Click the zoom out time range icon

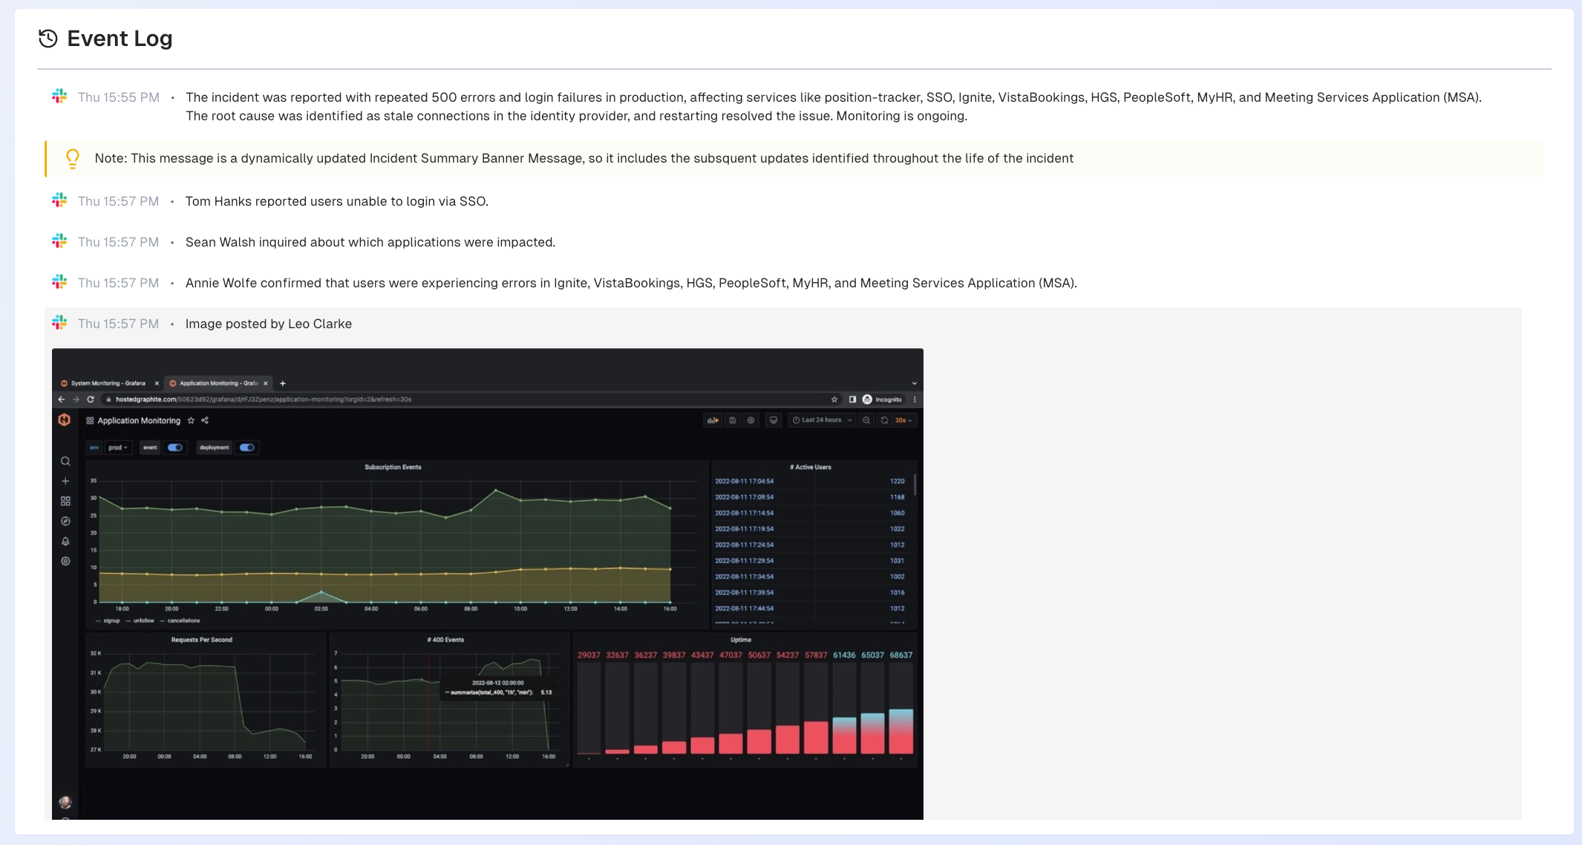tap(866, 420)
